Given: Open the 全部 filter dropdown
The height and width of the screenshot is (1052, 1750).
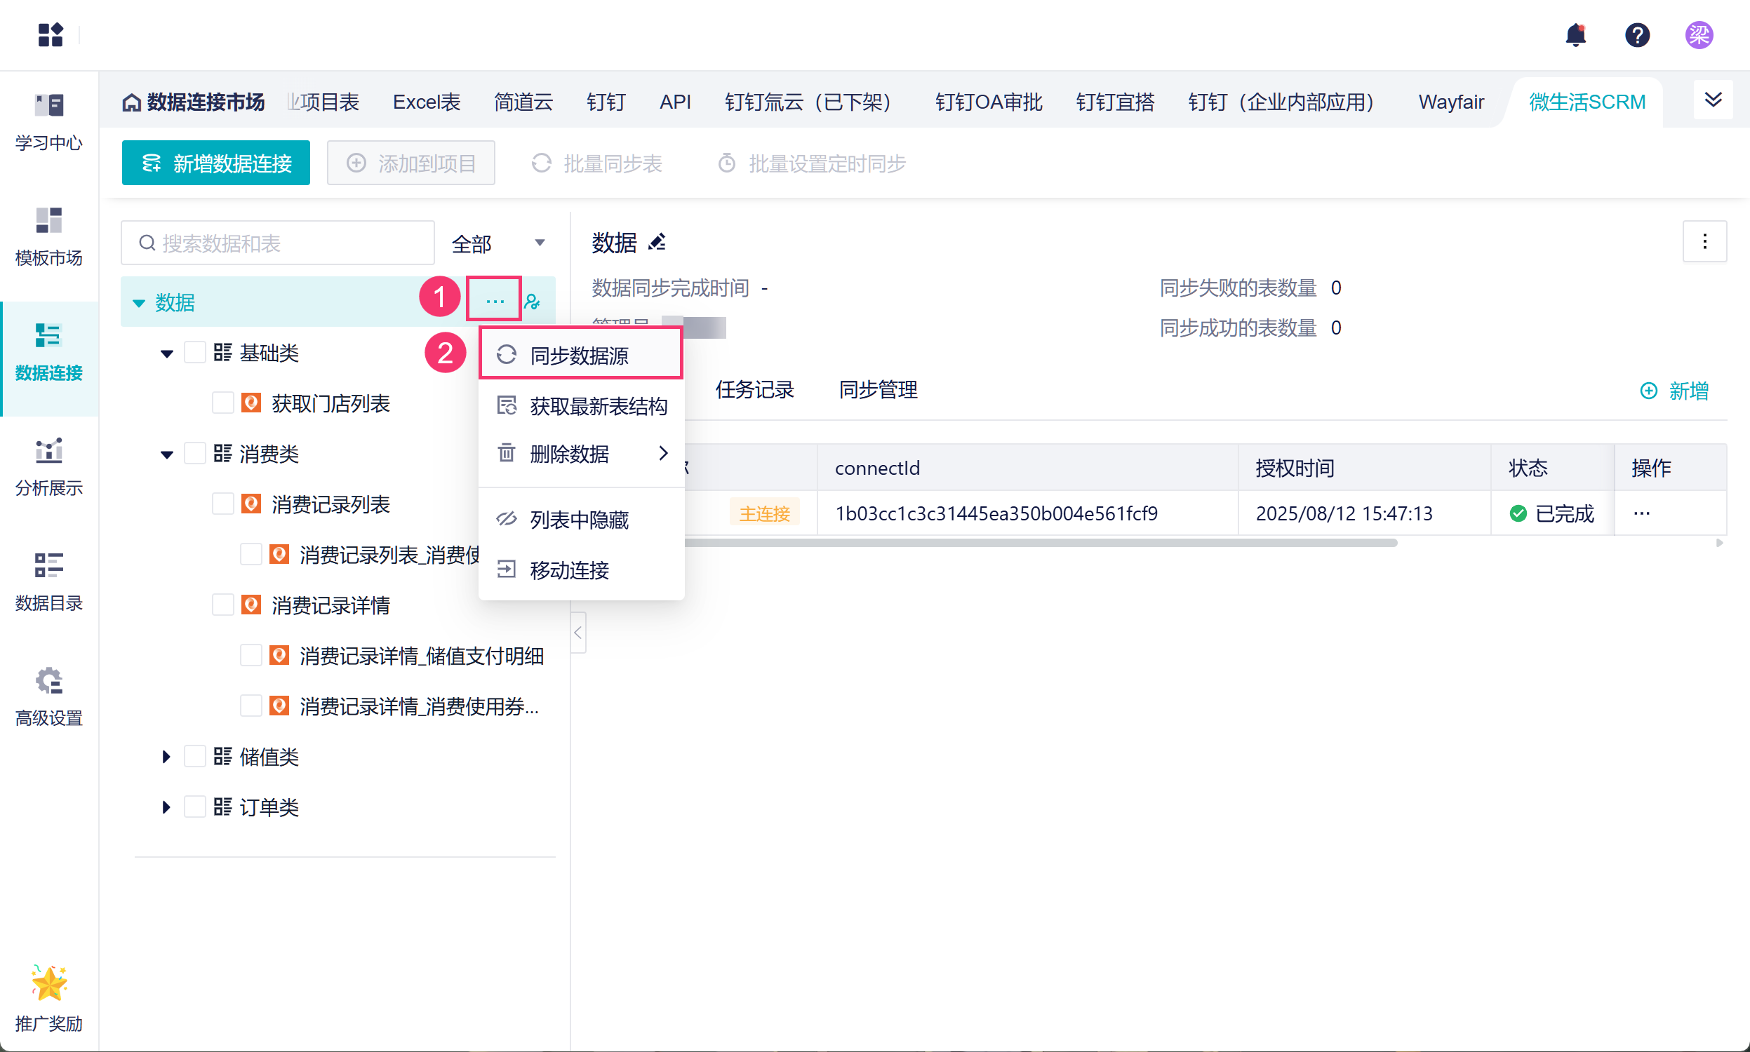Looking at the screenshot, I should [498, 243].
